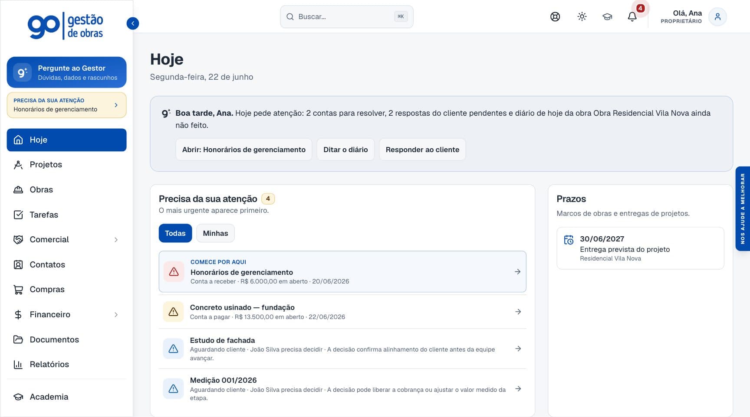The image size is (750, 417).
Task: Open Obras in the sidebar
Action: [66, 190]
